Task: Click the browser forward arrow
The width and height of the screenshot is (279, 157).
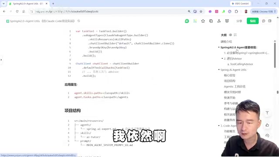Action: point(10,11)
